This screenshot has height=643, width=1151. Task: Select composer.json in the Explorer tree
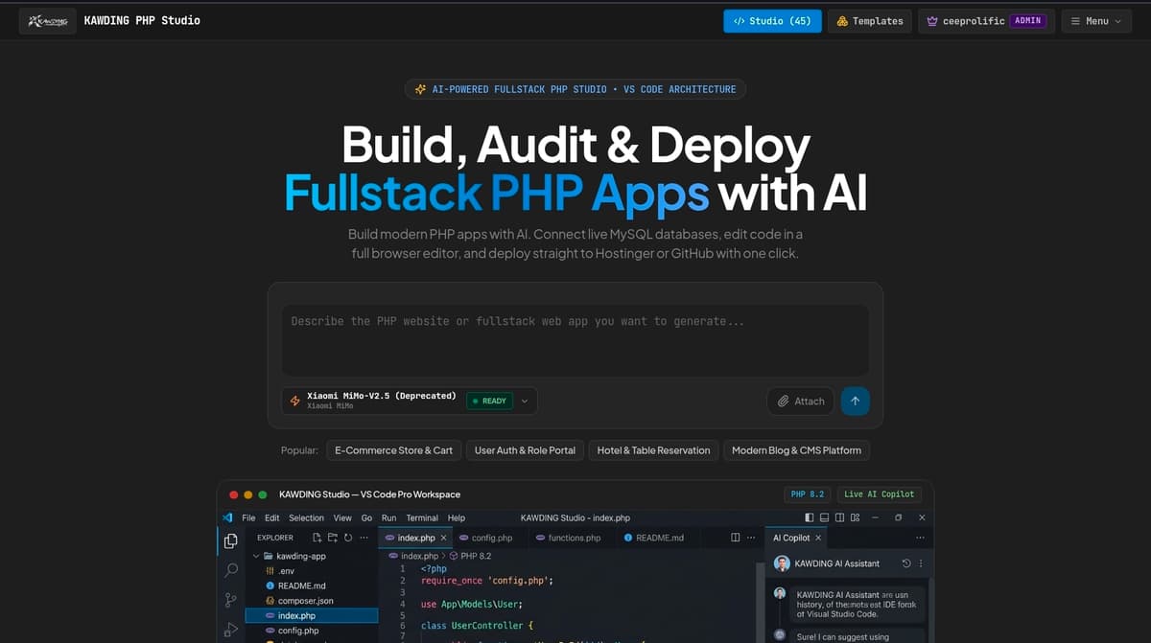point(312,601)
